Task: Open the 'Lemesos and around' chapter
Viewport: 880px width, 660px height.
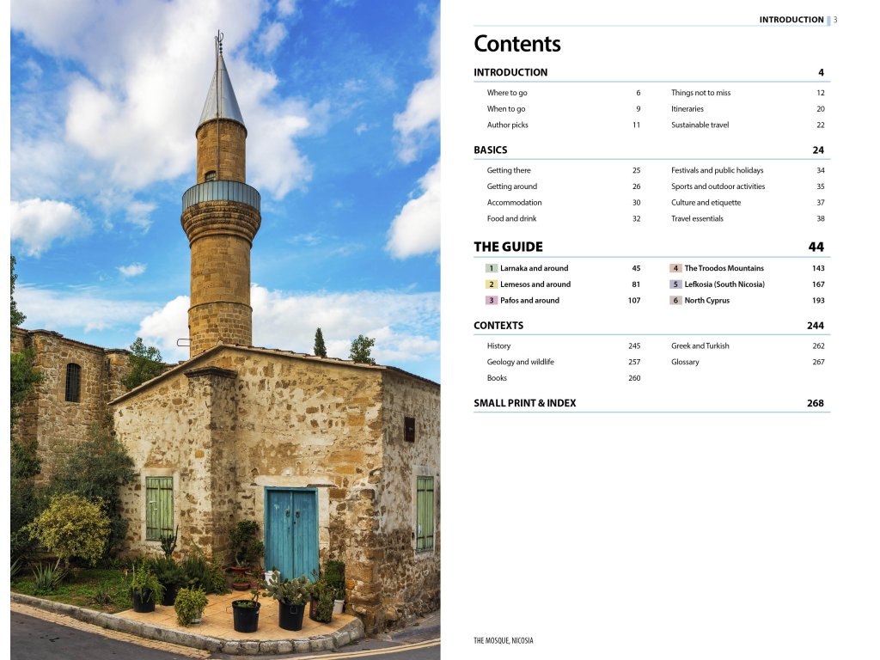Action: point(535,284)
